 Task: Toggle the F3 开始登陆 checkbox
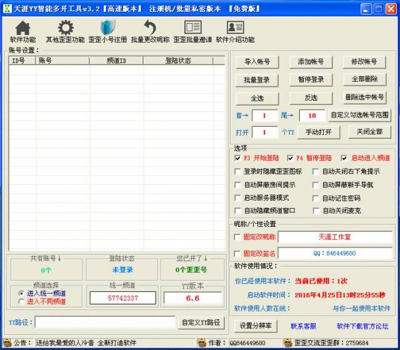[x=237, y=158]
